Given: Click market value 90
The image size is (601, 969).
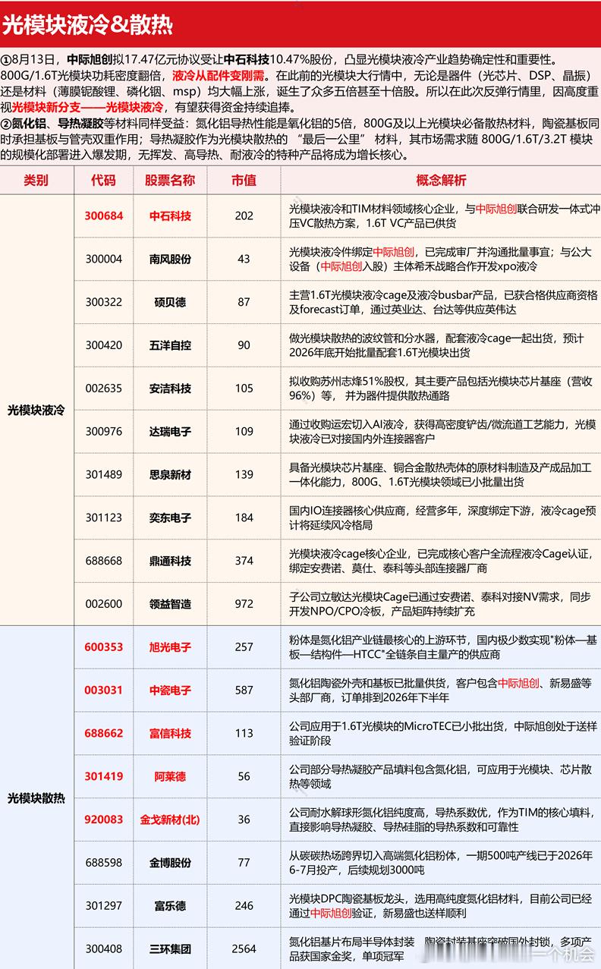Looking at the screenshot, I should [244, 345].
